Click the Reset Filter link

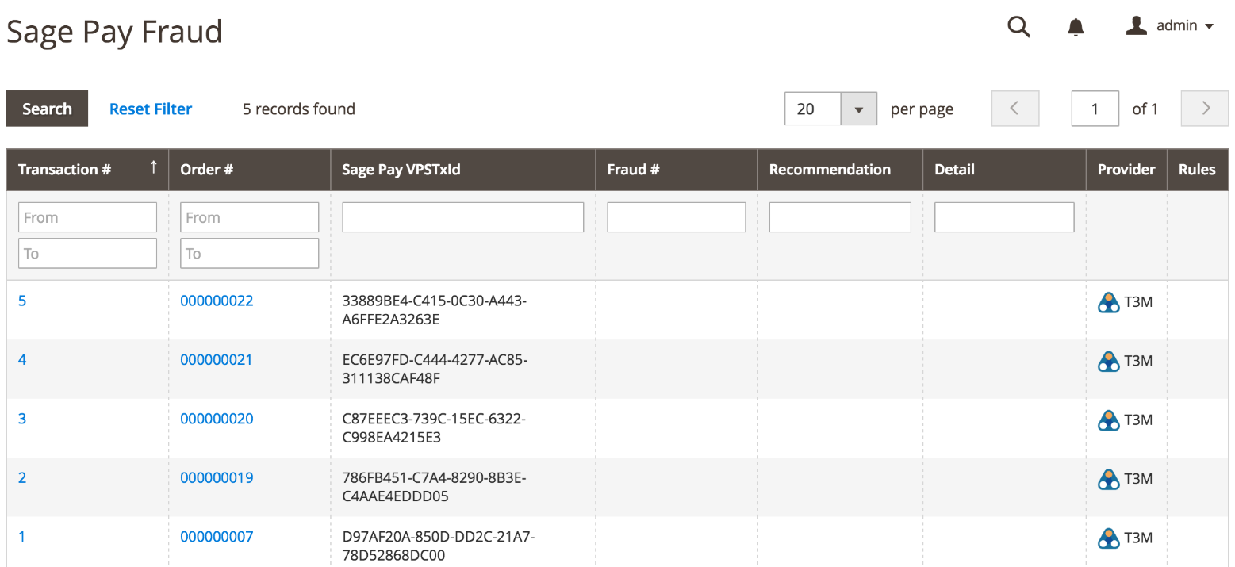pyautogui.click(x=151, y=109)
